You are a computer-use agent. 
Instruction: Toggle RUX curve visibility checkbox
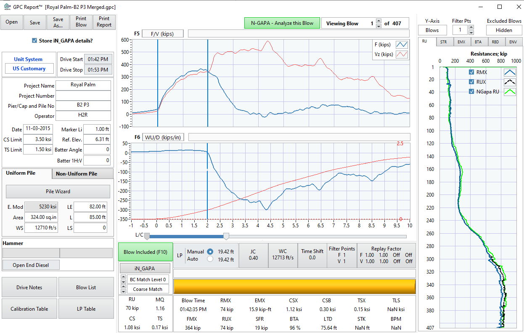tap(471, 82)
